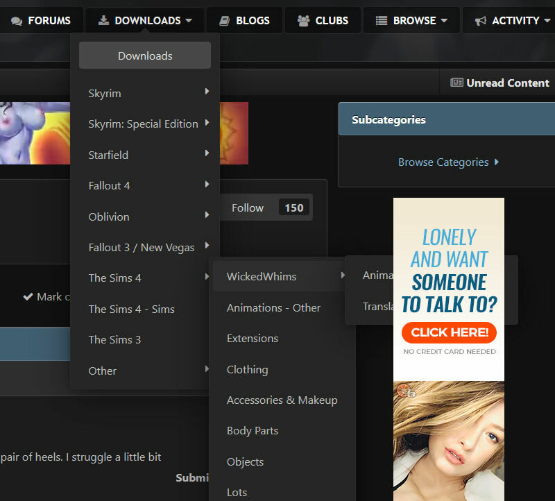
Task: Select The Sims 4 - Sims item
Action: [x=132, y=309]
